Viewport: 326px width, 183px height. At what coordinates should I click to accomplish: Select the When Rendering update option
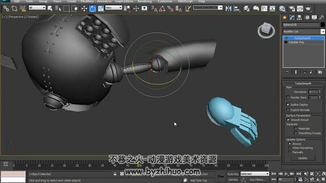tap(290, 148)
